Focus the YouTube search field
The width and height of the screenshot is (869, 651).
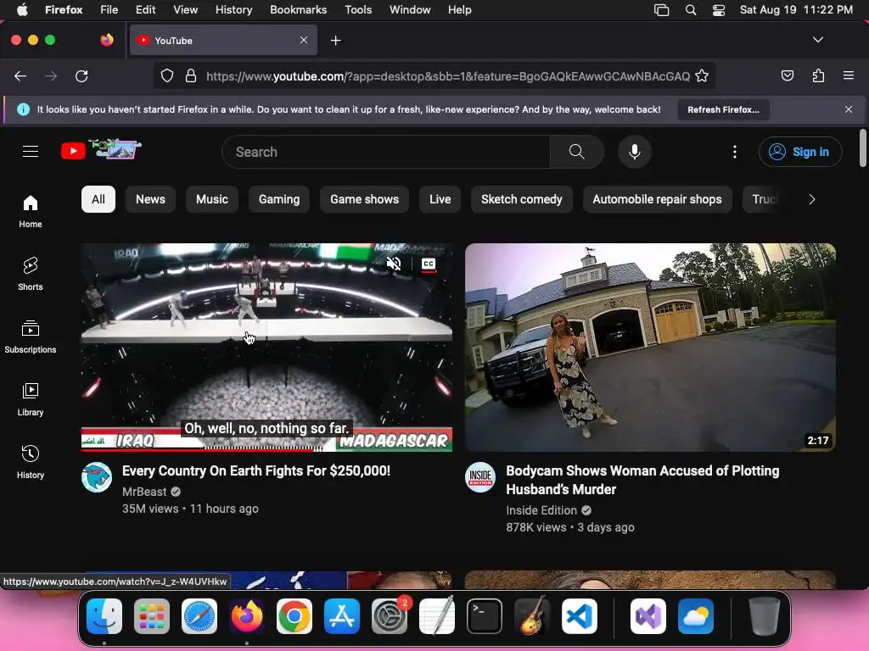386,152
